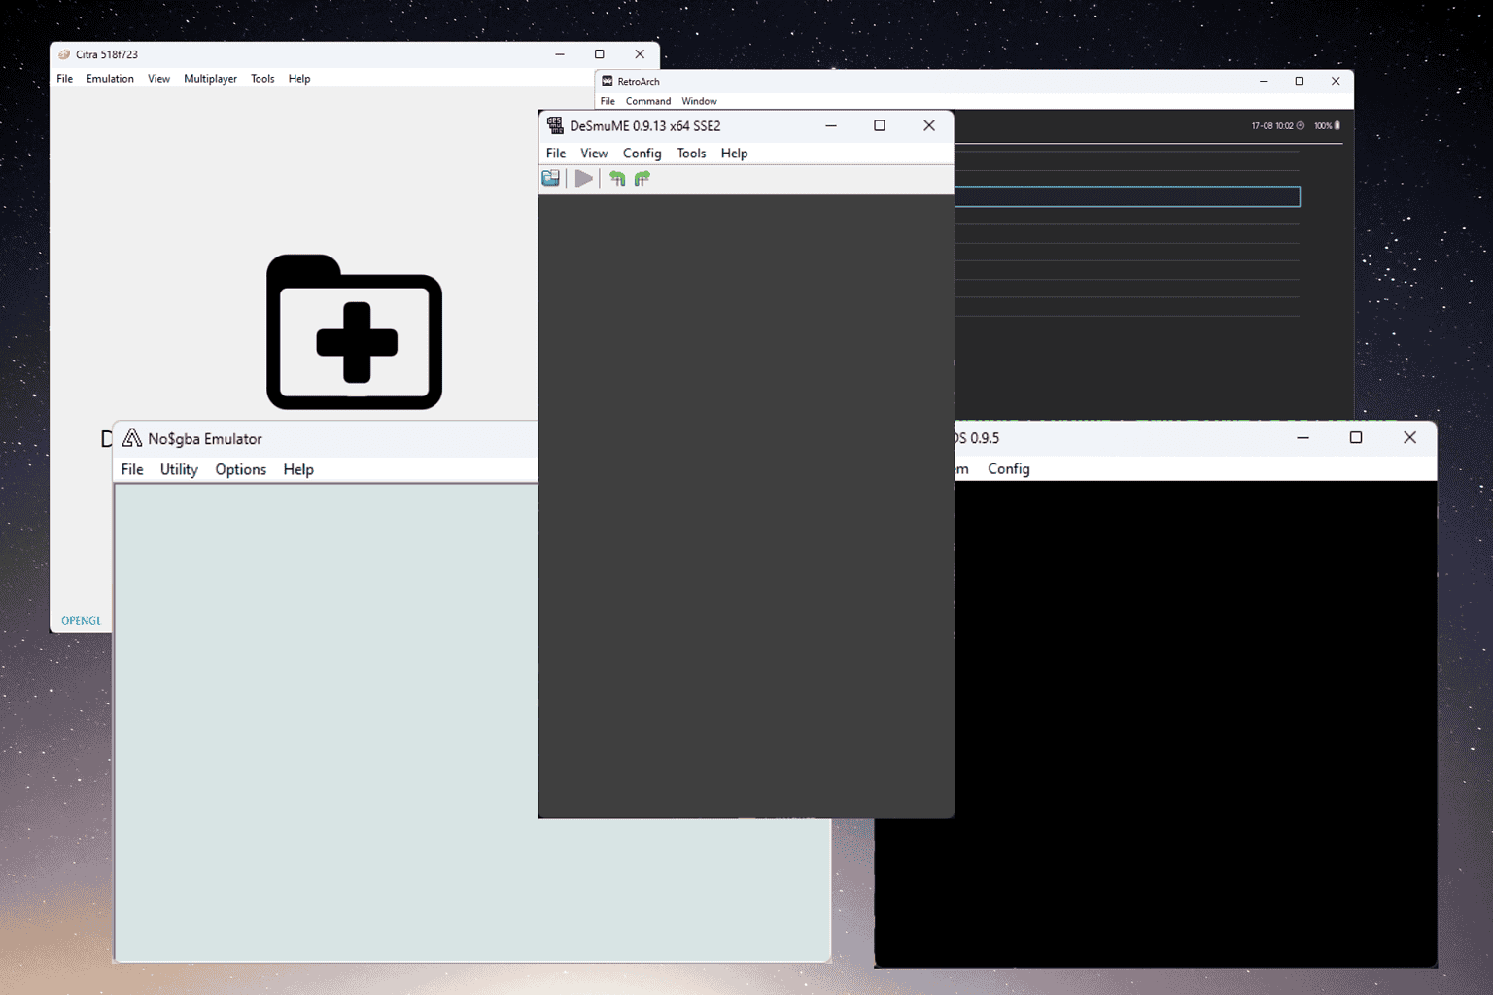Open the File menu in RetroArch
The height and width of the screenshot is (995, 1493).
(608, 101)
